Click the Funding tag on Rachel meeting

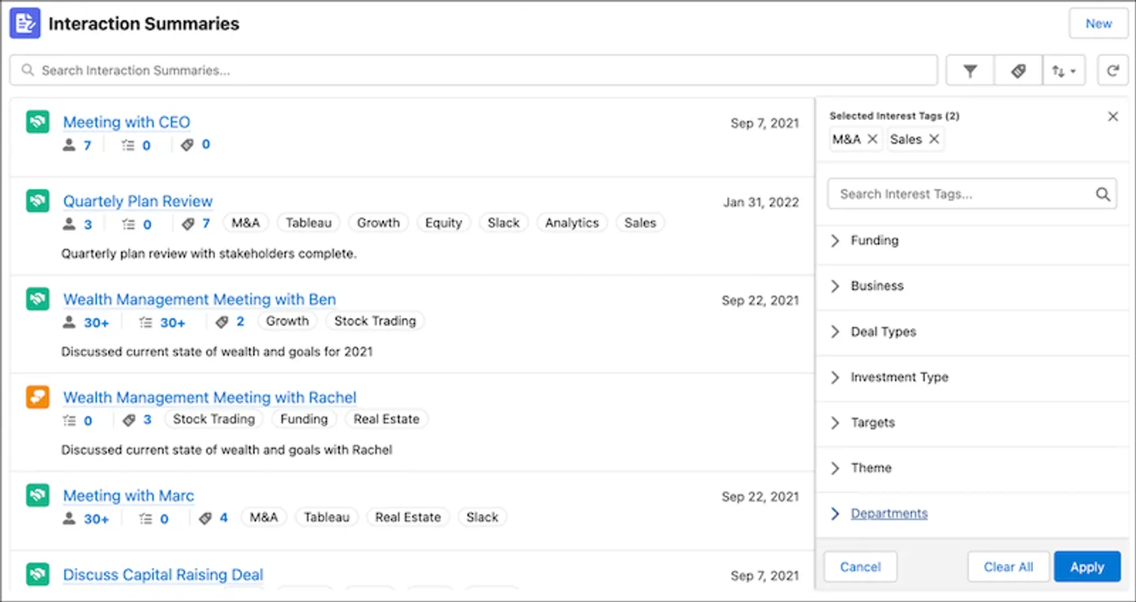303,419
